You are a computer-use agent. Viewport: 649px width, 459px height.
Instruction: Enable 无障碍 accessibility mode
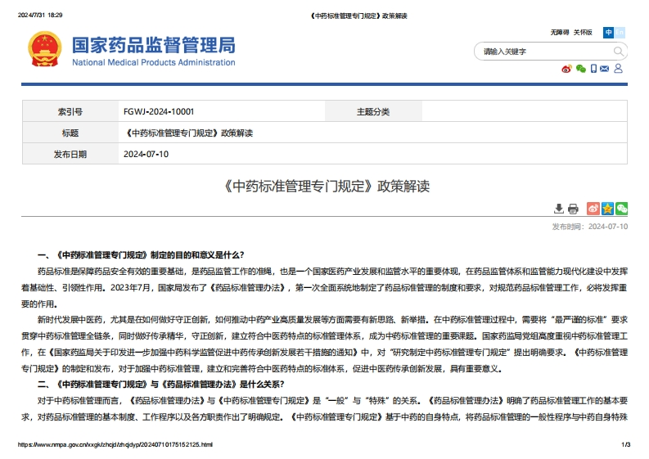point(560,33)
